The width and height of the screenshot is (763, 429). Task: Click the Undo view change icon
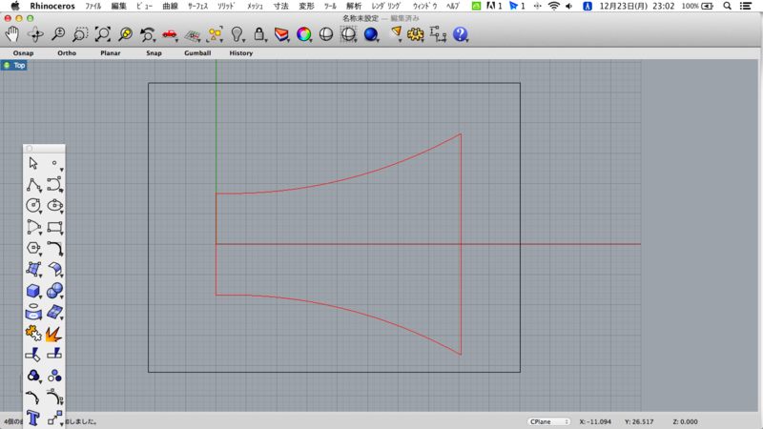pos(148,34)
